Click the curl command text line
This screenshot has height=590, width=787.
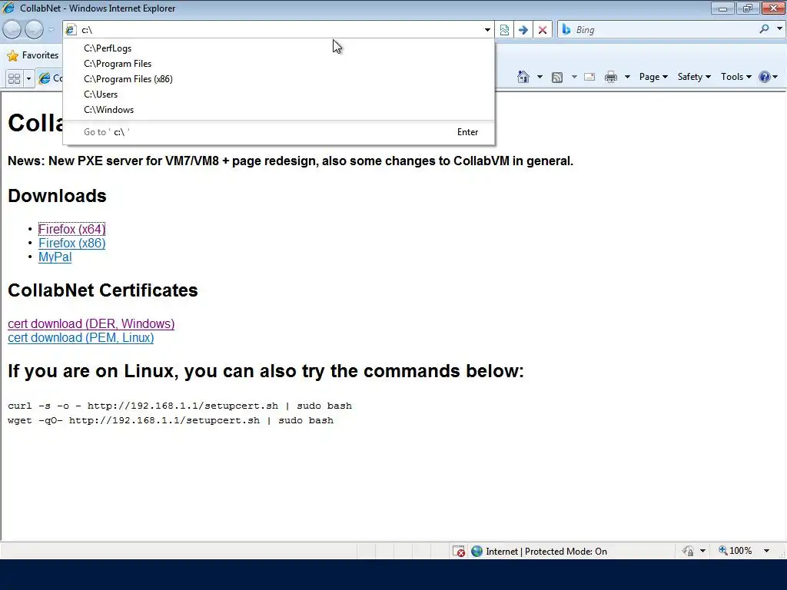point(180,406)
